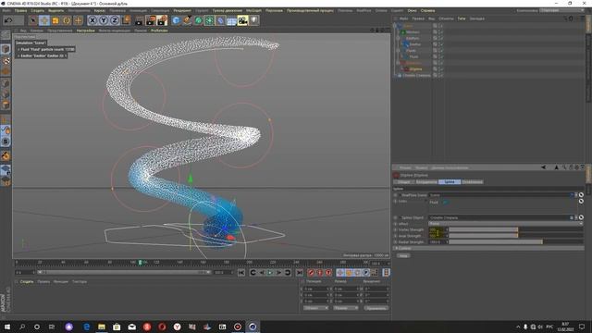
Task: Click the Floor/Environment grid icon
Action: (231, 20)
